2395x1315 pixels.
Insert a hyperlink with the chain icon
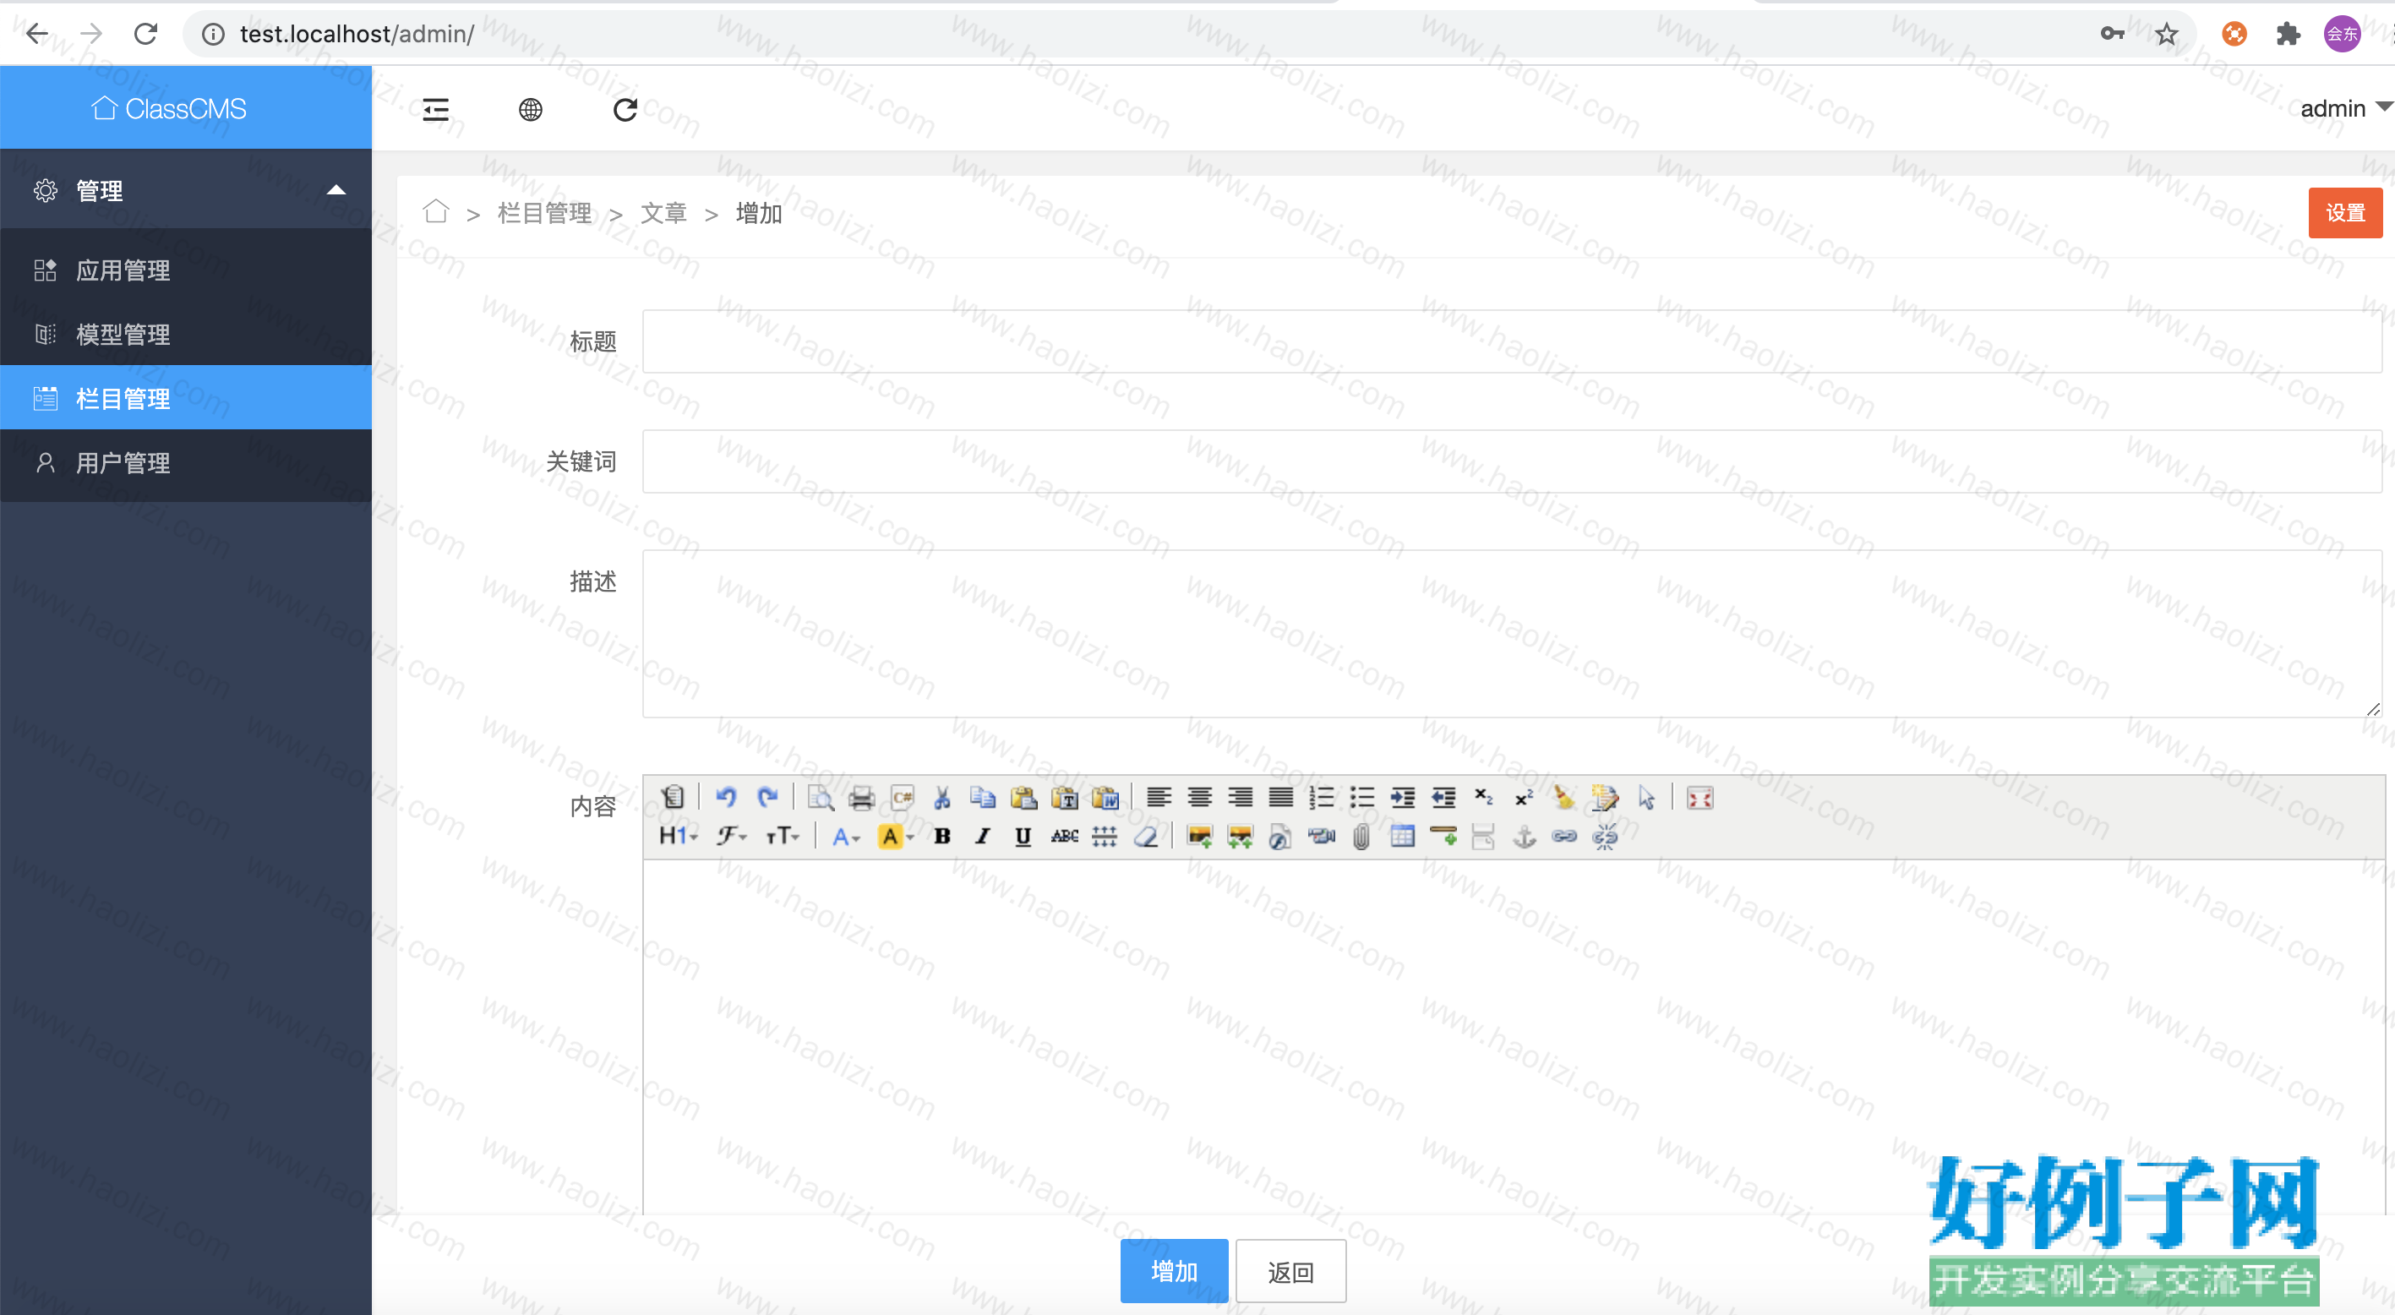[x=1565, y=836]
